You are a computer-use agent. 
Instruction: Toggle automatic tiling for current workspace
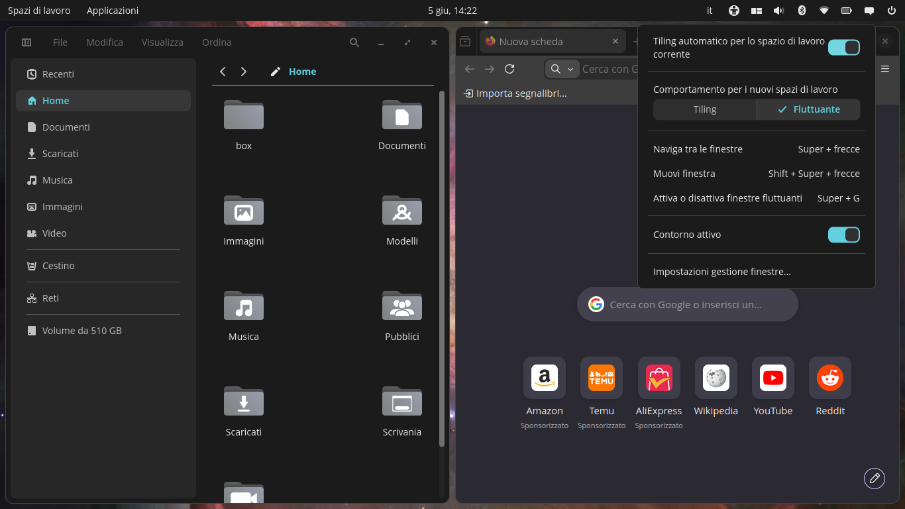pos(844,48)
